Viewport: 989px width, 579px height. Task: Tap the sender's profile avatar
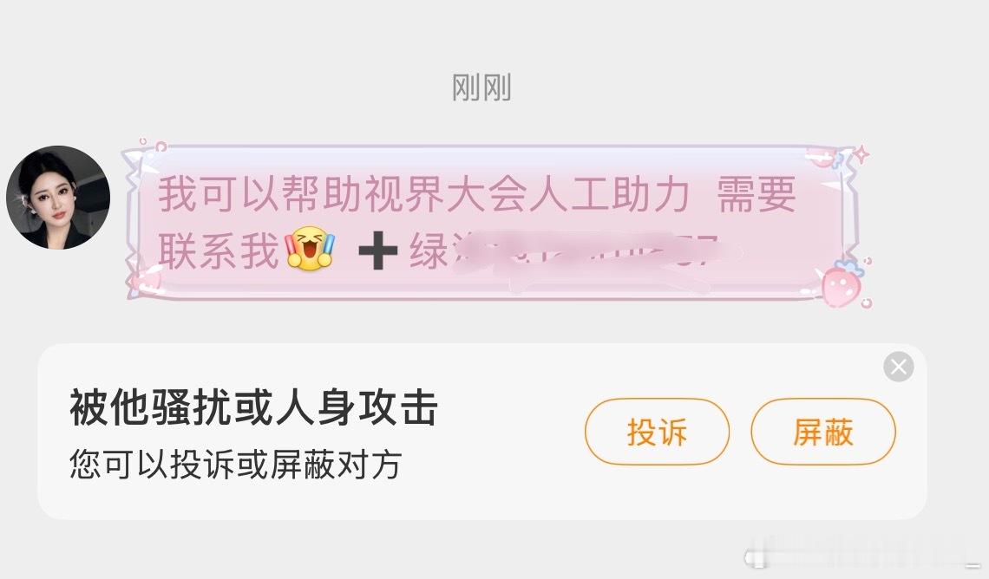tap(58, 198)
